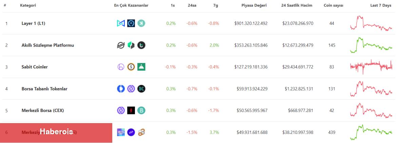Click first coin icon in Layer 1 row
Screen dimensions: 407x143
click(121, 23)
